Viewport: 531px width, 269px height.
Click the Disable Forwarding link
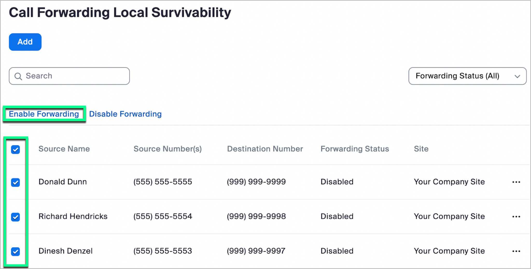(125, 114)
